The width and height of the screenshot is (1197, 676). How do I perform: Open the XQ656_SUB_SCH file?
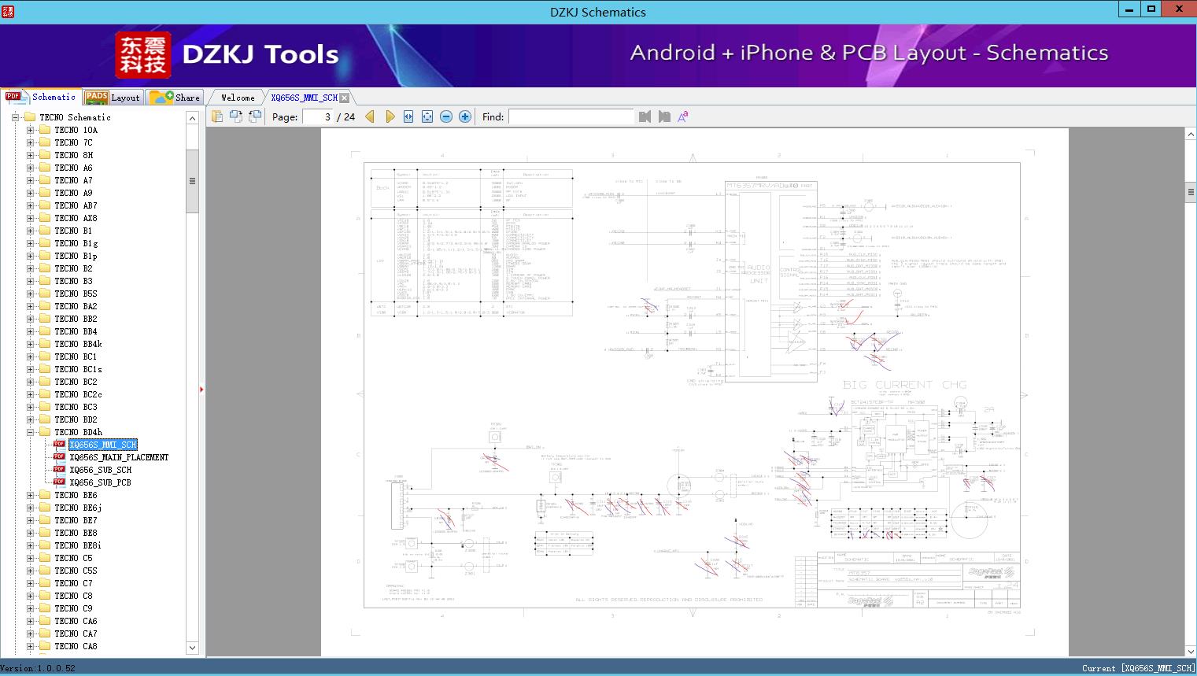click(100, 470)
